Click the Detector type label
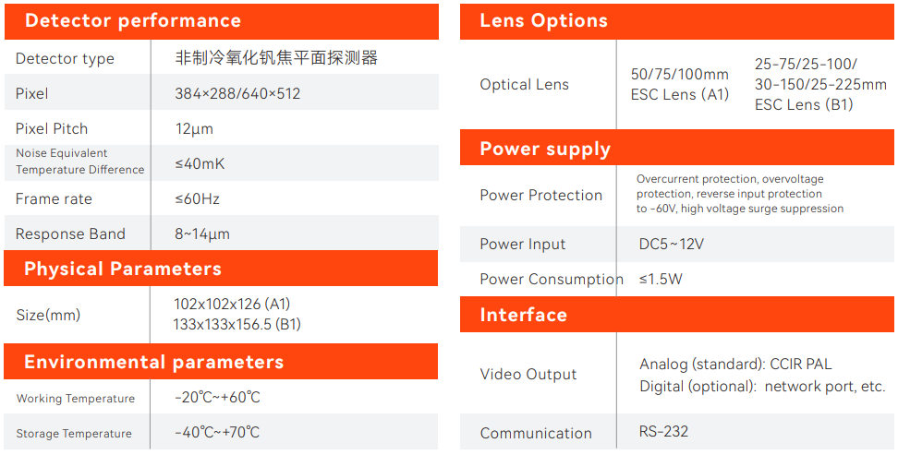Viewport: 898px width, 455px height. [x=65, y=59]
